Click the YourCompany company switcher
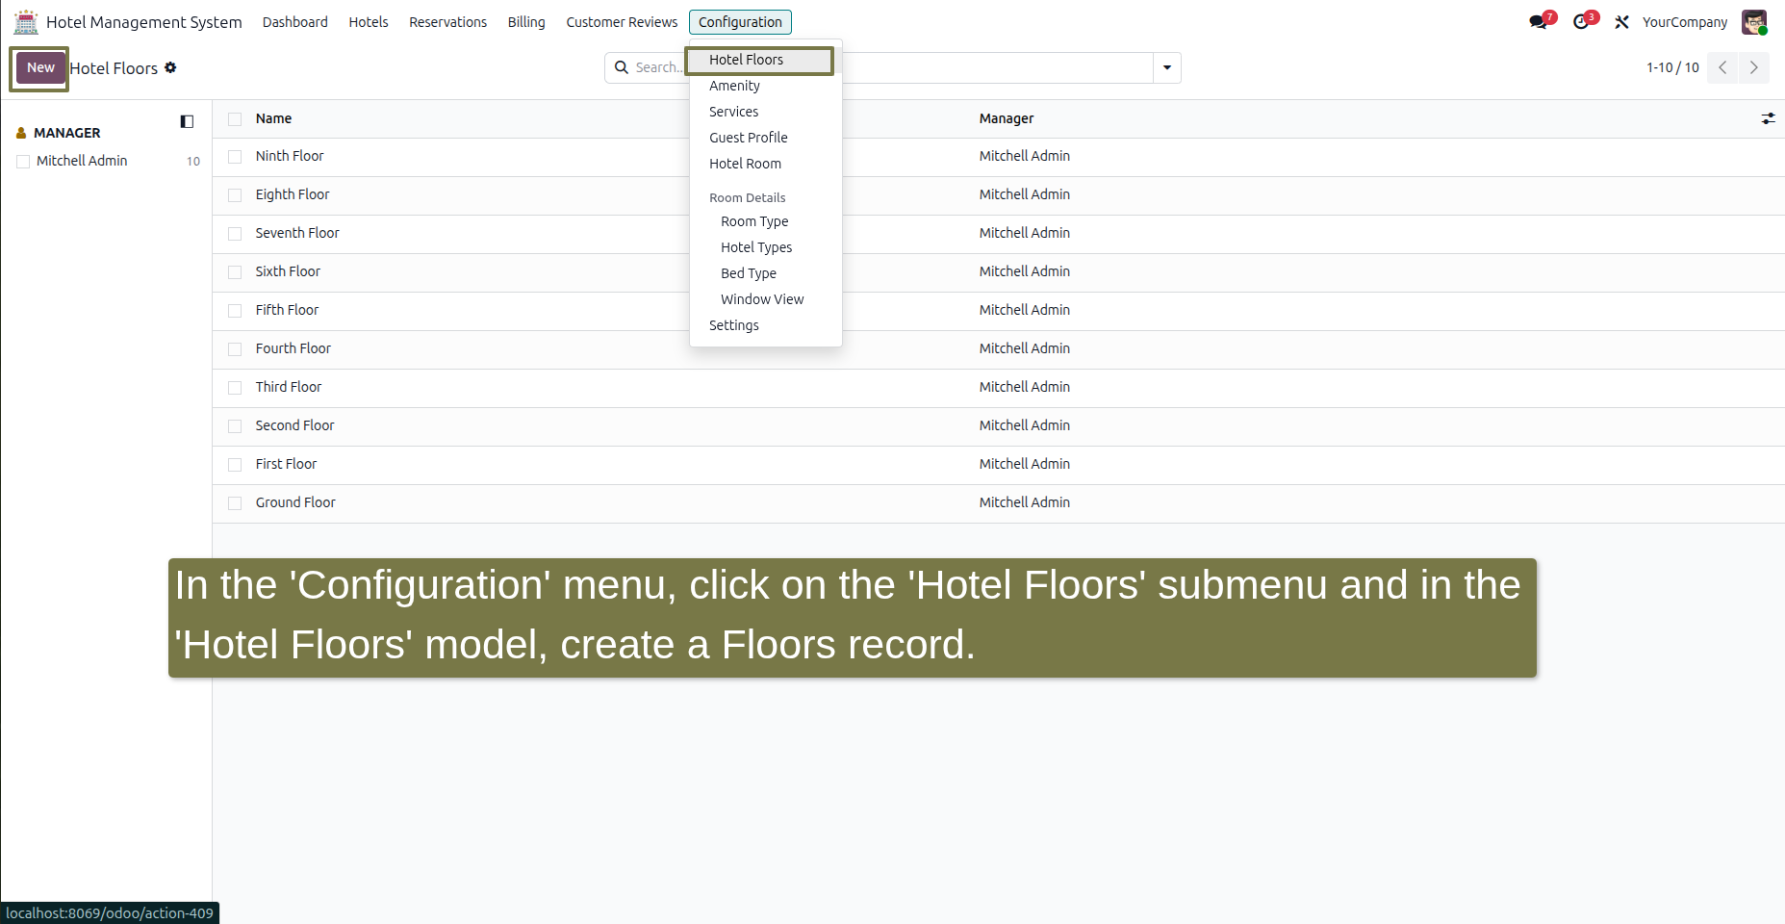 (1684, 22)
